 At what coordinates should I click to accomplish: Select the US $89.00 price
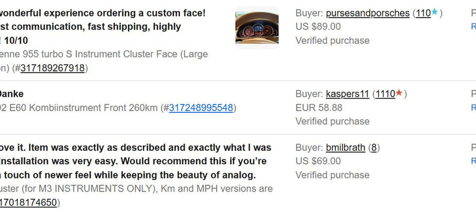click(318, 27)
